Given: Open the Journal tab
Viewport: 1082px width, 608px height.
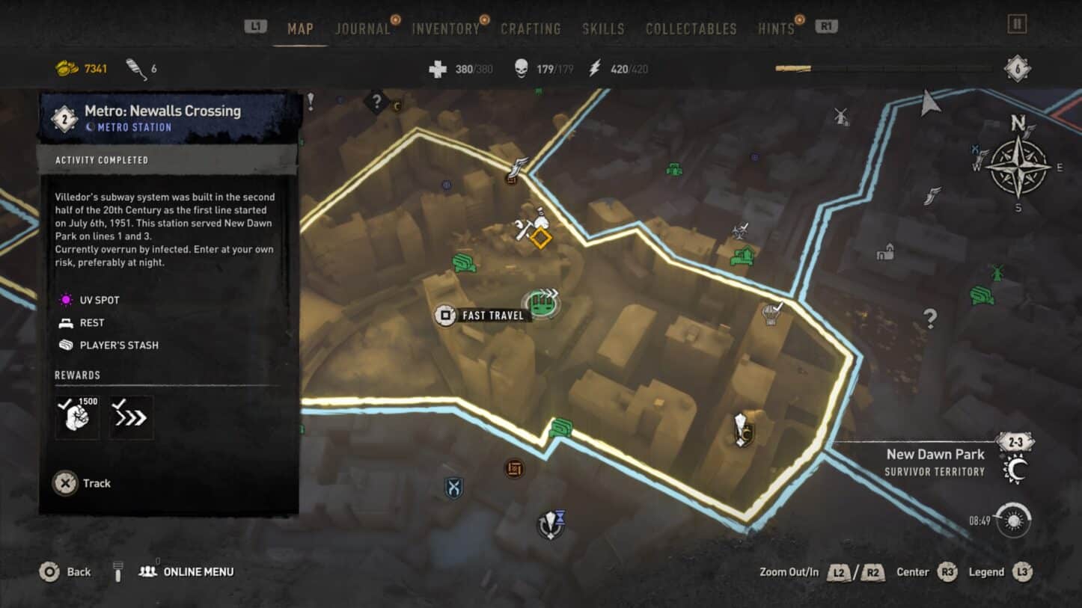Looking at the screenshot, I should point(363,29).
